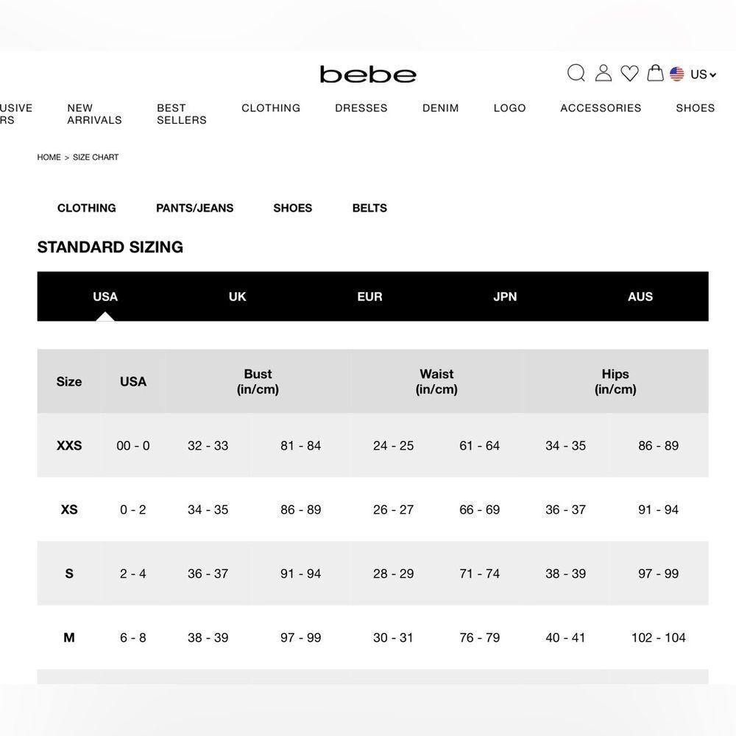Open the Best Sellers menu
The height and width of the screenshot is (736, 736).
click(182, 114)
